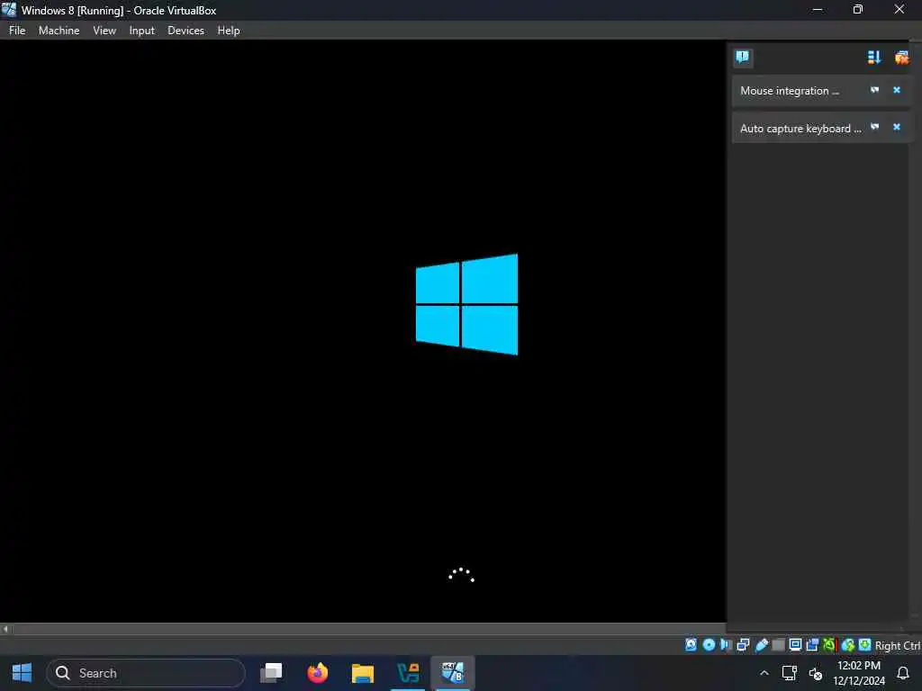
Task: Click the Mouse integration notification text
Action: coord(789,91)
